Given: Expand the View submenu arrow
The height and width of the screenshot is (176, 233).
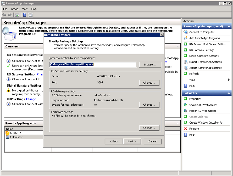Looking at the screenshot, I should click(229, 80).
